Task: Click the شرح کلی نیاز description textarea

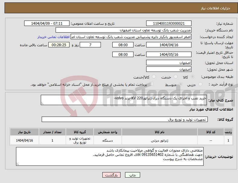Action: 124,100
